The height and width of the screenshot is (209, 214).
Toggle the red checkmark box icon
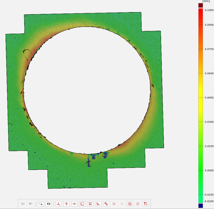(x=130, y=204)
